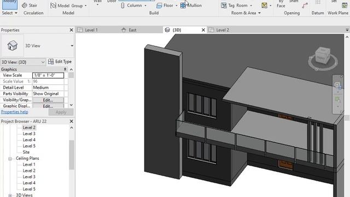
Task: Click the View Scale value field
Action: pyautogui.click(x=48, y=76)
